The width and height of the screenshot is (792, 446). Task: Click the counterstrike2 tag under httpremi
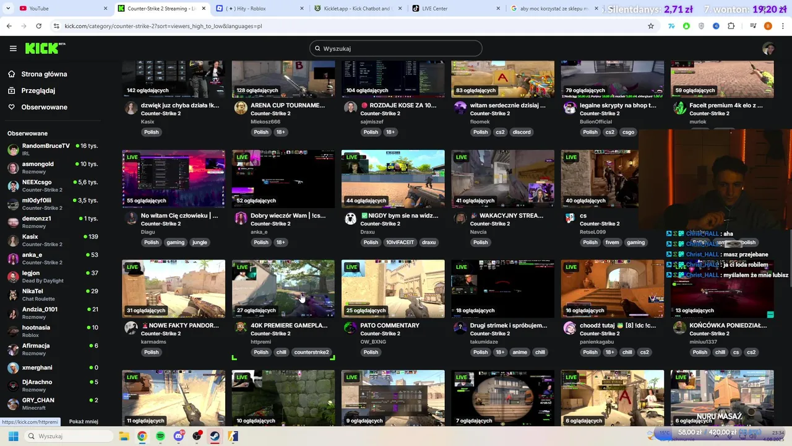point(312,352)
